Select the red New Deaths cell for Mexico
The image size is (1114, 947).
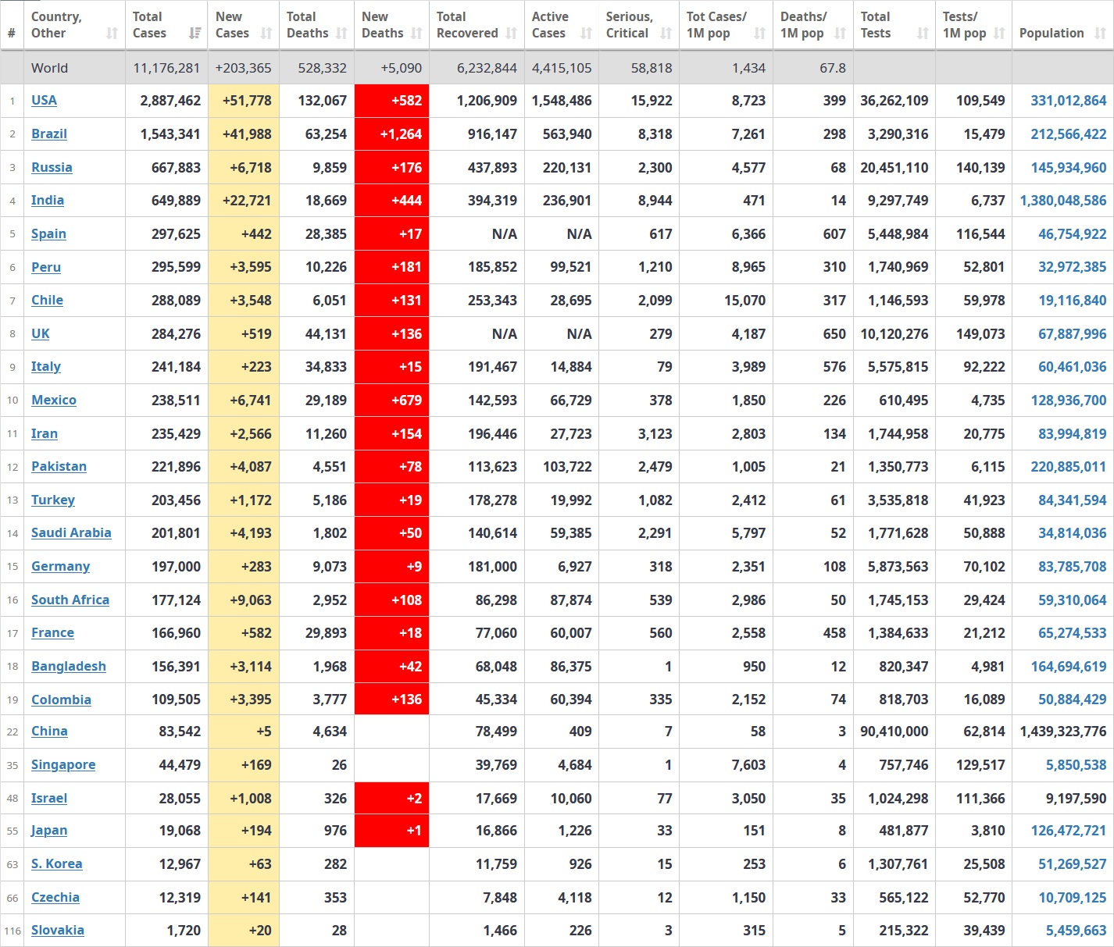pos(391,401)
